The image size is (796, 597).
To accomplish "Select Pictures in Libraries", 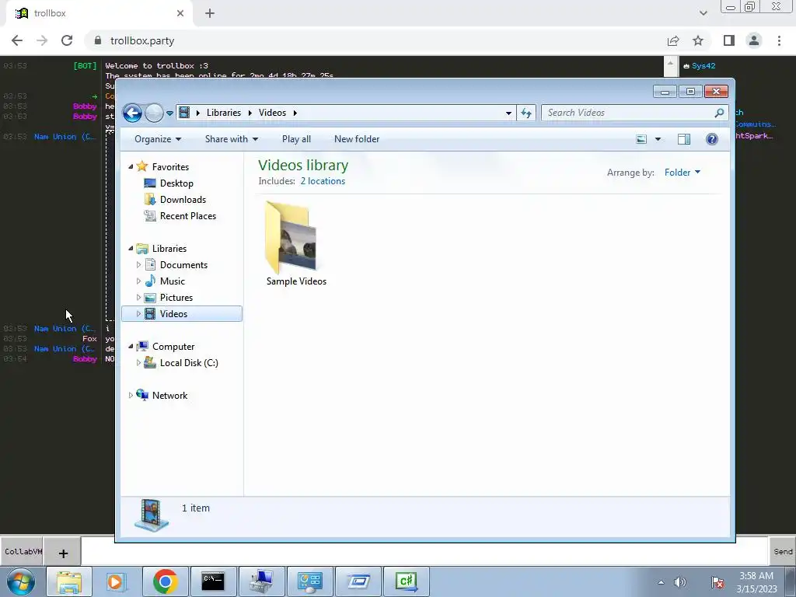I will tap(176, 298).
